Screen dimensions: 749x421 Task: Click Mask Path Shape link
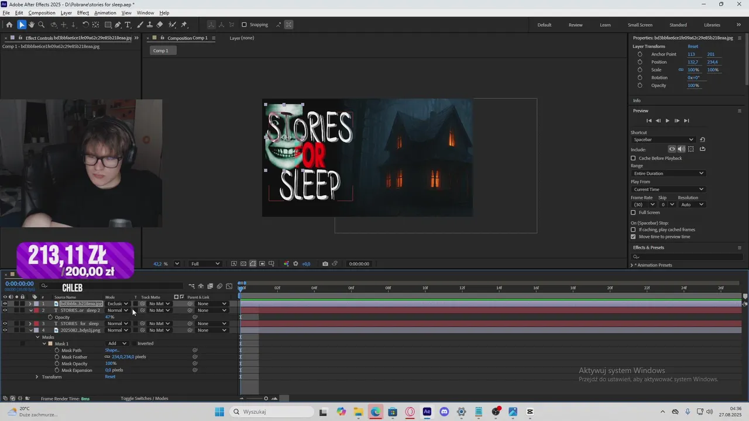coord(112,350)
